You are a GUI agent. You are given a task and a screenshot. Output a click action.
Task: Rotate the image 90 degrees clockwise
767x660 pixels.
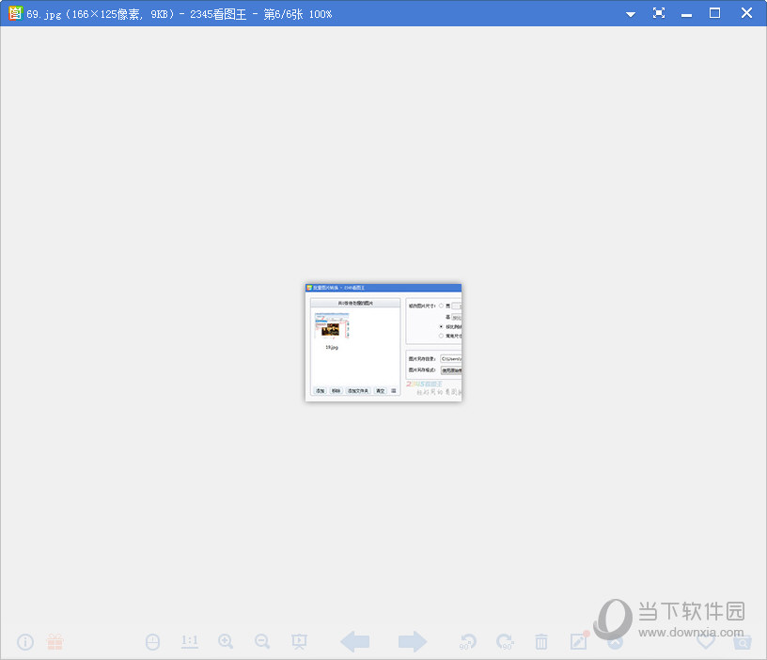[x=505, y=642]
